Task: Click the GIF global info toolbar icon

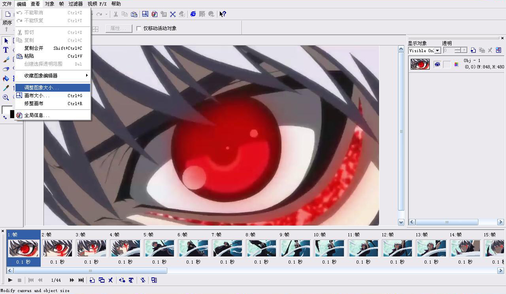Action: coord(155,14)
